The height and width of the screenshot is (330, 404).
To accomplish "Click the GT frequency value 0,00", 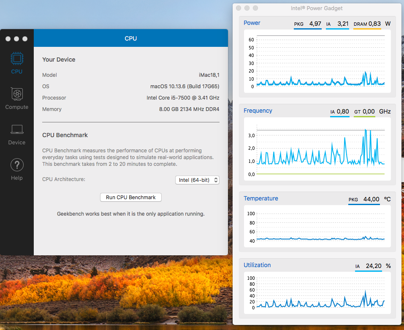I will tap(369, 111).
